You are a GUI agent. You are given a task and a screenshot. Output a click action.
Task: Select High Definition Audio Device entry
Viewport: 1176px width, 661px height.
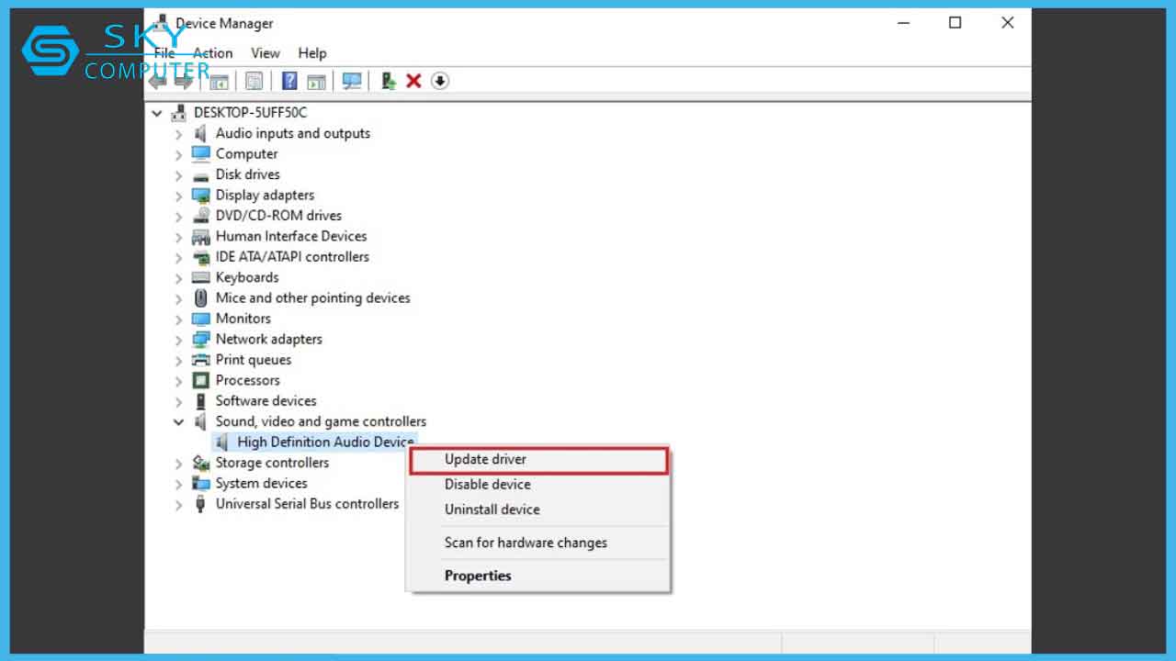(325, 443)
